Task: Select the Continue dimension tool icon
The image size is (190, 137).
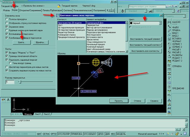Action: [x=169, y=69]
